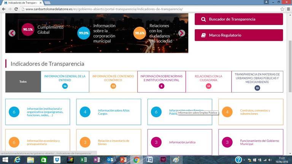Open Word from the taskbar
The image size is (292, 164).
coord(150,160)
